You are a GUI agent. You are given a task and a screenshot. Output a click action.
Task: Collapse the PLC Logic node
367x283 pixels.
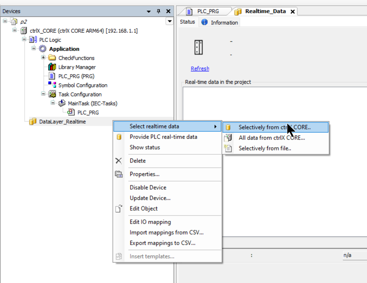coord(24,39)
